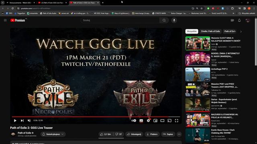Click the youtube.com address bar
Viewport: 257px width, 144px height.
(105, 8)
